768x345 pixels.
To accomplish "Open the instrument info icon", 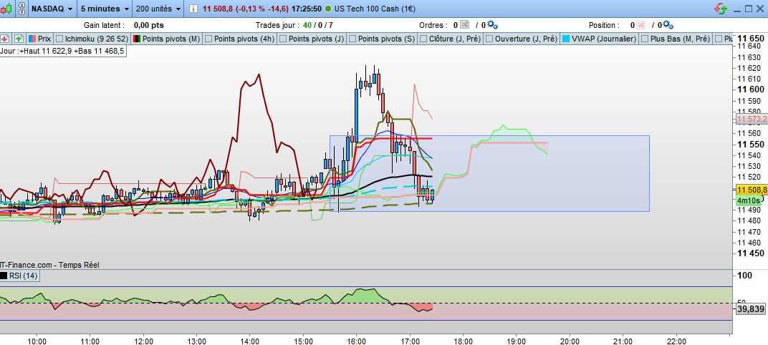I will tap(193, 9).
